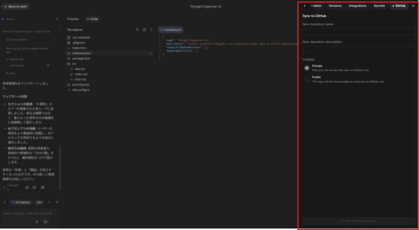Show more suggestion chips with arrow
The image size is (419, 230).
point(50,202)
